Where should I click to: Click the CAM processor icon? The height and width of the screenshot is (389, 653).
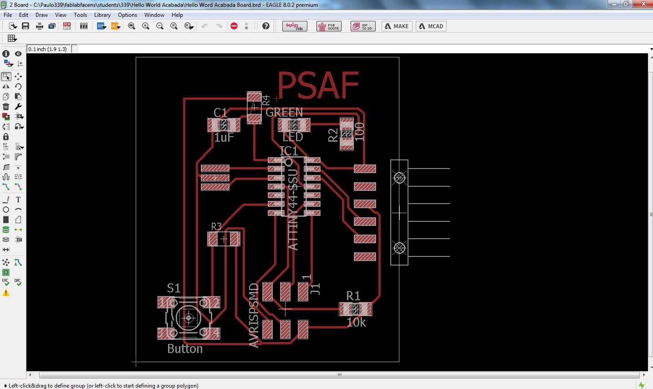(52, 26)
